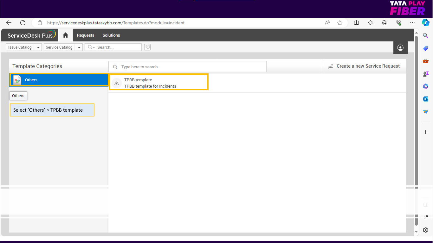This screenshot has height=243, width=433.
Task: Open the Requests tab
Action: [86, 35]
